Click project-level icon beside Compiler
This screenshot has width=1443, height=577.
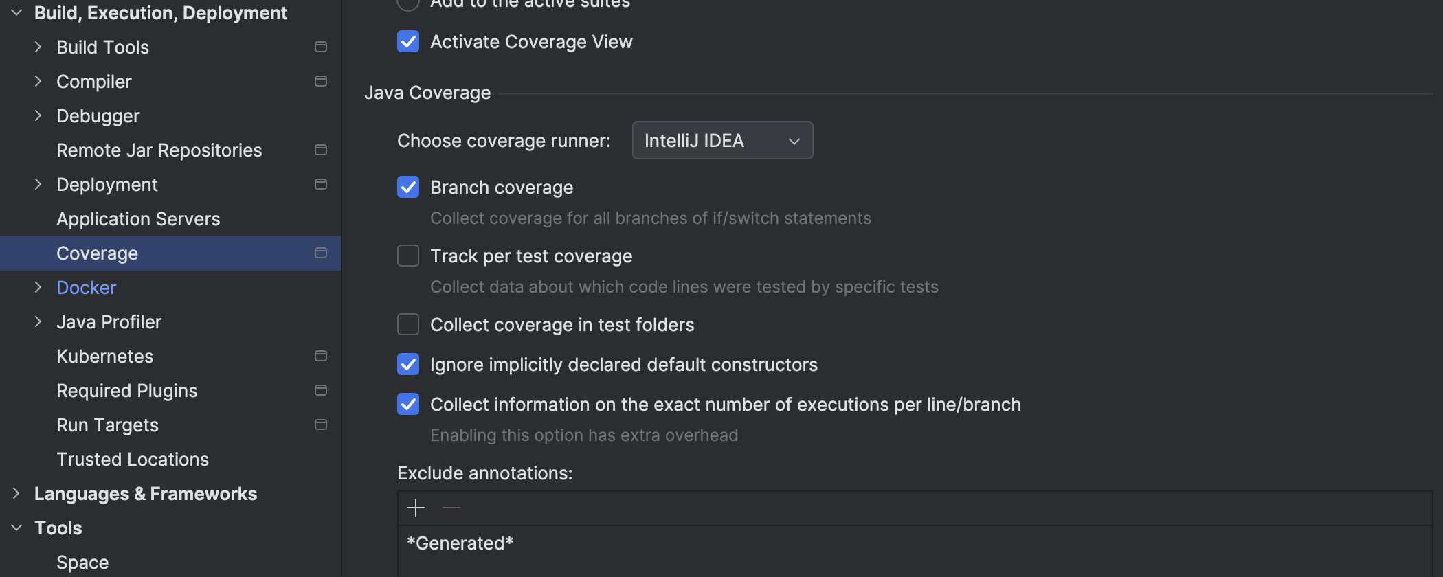pos(321,81)
